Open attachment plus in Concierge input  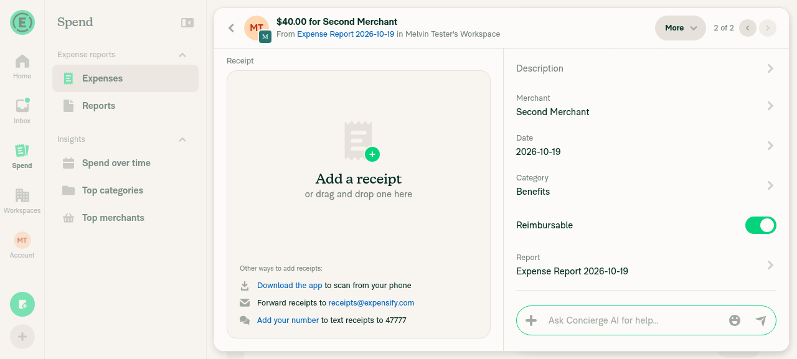tap(531, 320)
